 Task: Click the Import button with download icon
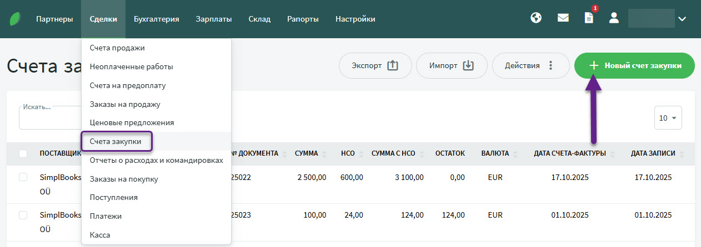click(x=451, y=66)
